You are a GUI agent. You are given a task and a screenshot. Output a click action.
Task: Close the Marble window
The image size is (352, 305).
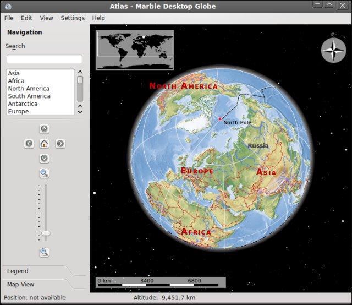[342, 5]
